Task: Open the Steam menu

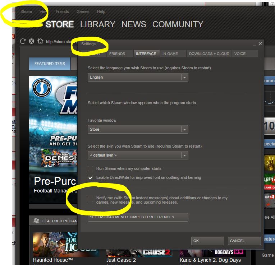Action: (x=26, y=11)
